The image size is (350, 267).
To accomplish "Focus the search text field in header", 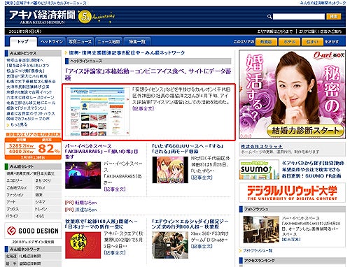I will click(299, 17).
